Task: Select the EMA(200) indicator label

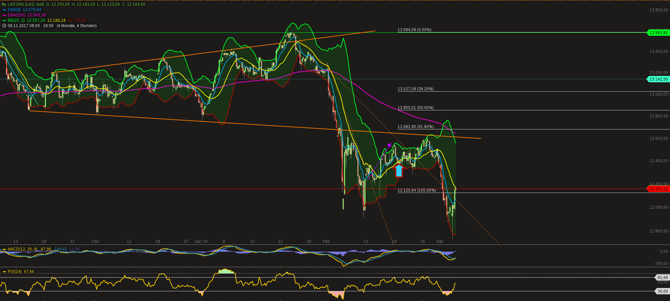Action: [x=16, y=15]
